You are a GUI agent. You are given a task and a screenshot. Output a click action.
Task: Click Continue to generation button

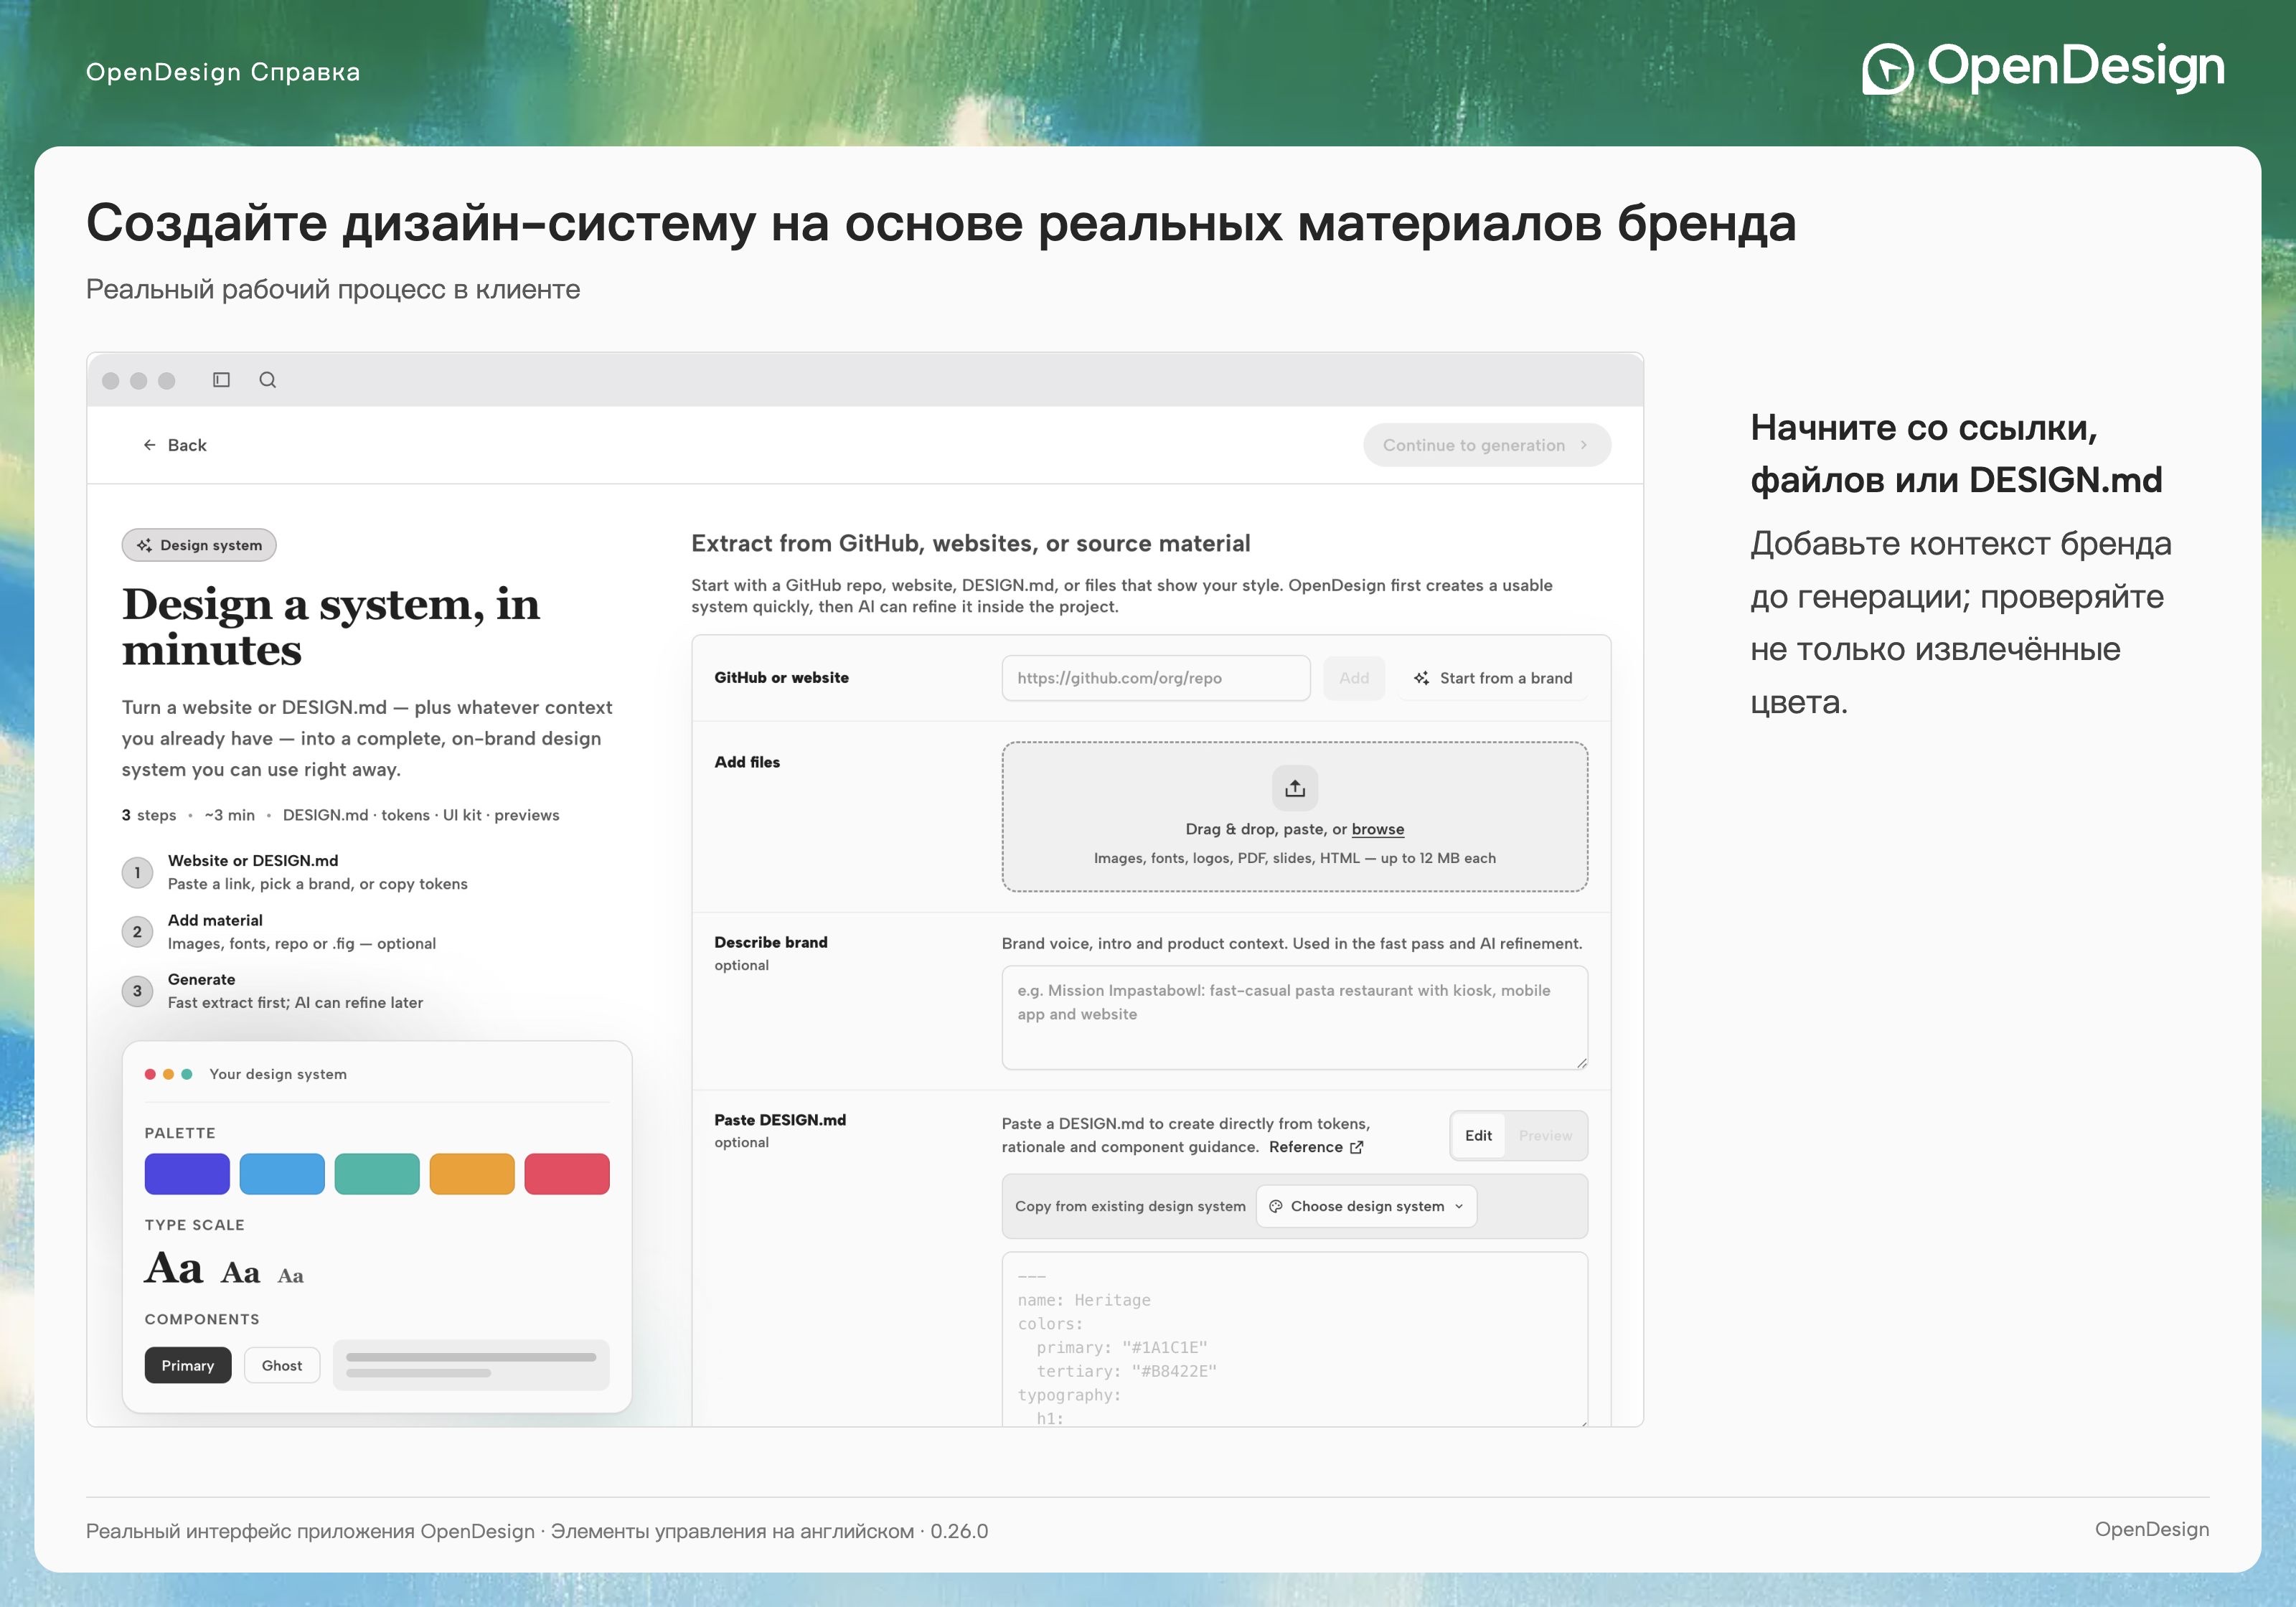click(1486, 445)
